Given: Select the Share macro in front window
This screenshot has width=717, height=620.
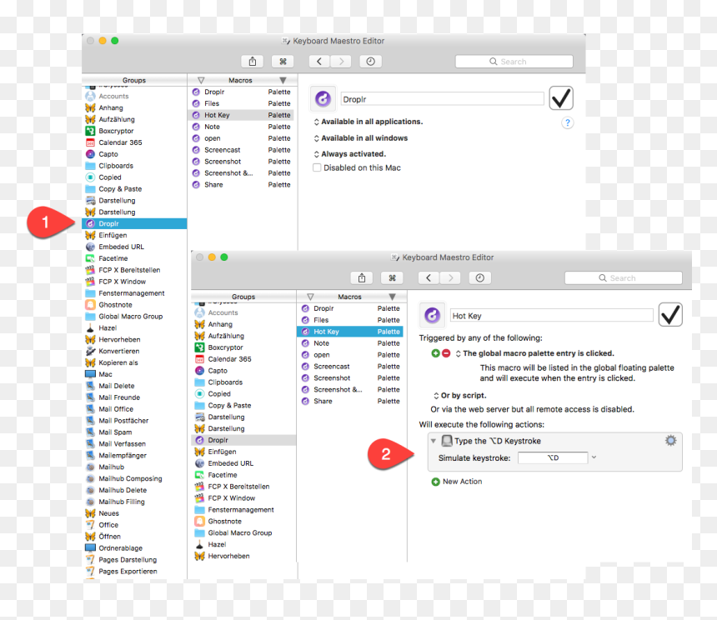Looking at the screenshot, I should click(350, 401).
